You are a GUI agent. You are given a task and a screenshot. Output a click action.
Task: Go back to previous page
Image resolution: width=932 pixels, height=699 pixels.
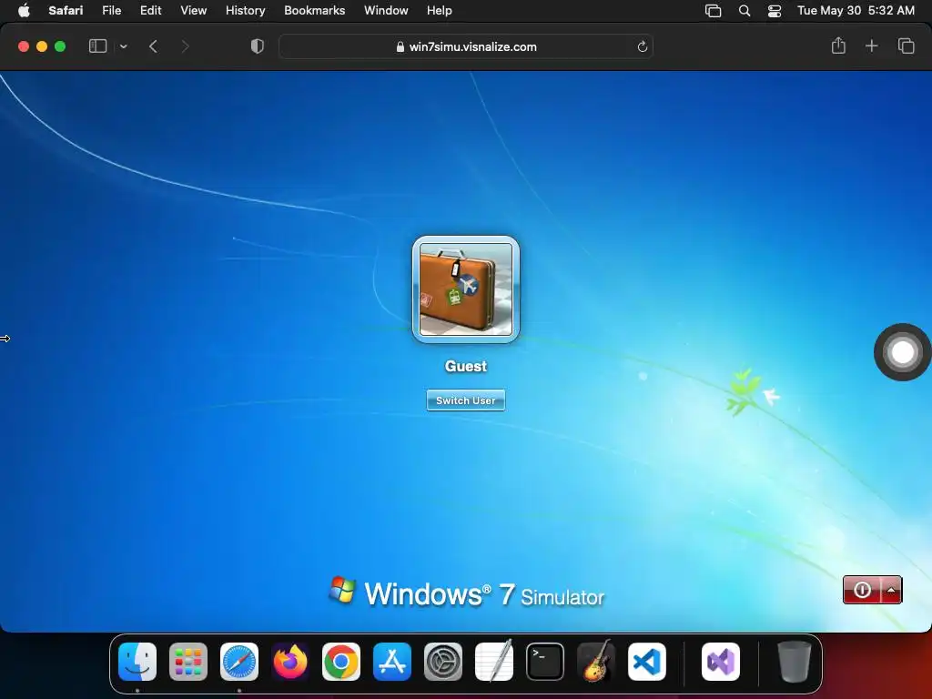coord(153,46)
